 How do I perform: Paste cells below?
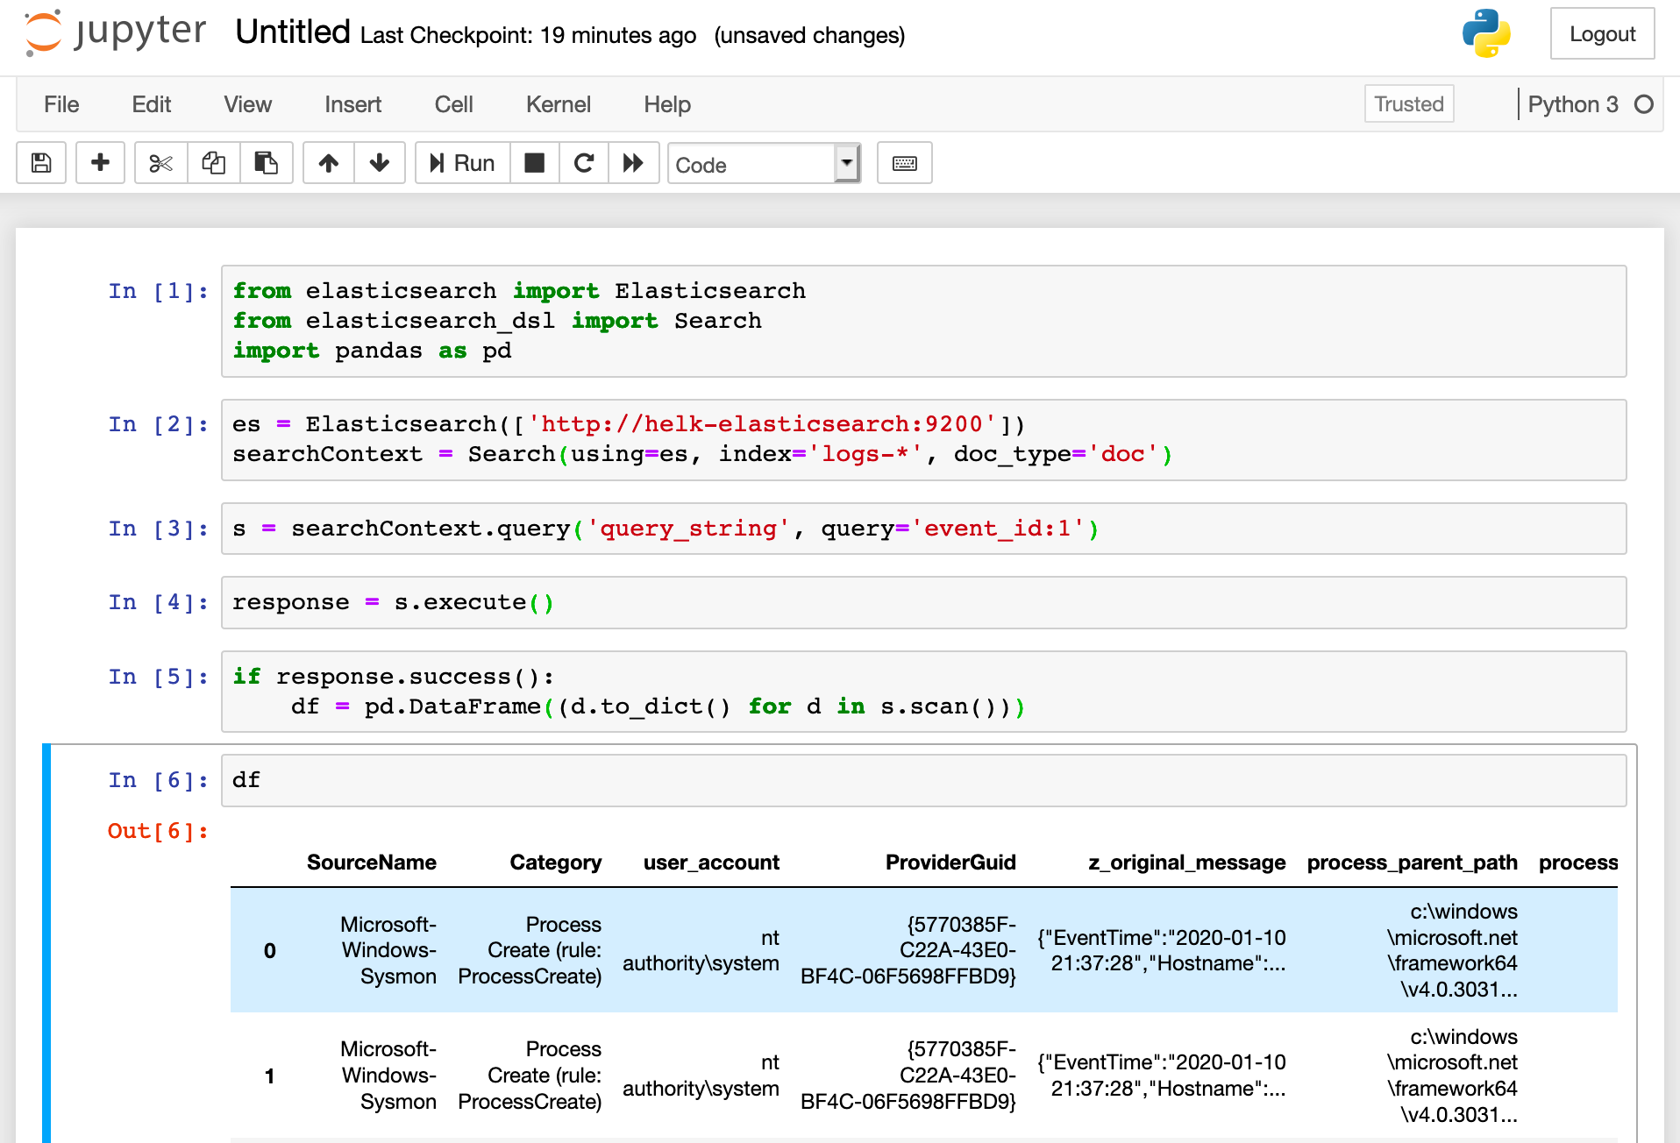click(267, 163)
